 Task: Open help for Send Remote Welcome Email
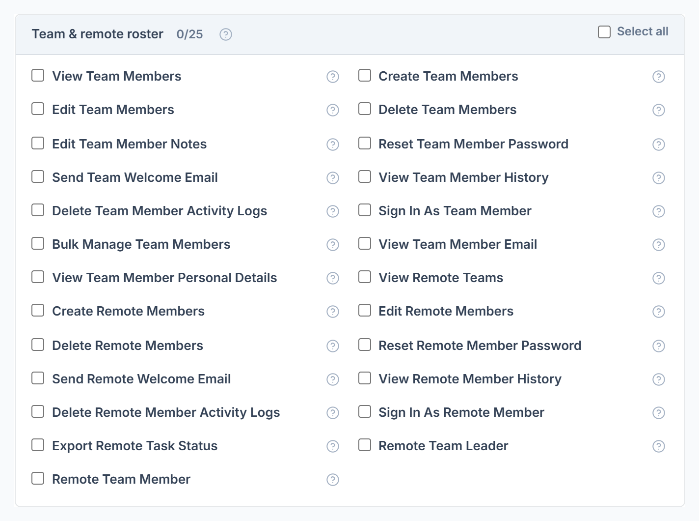pos(333,379)
